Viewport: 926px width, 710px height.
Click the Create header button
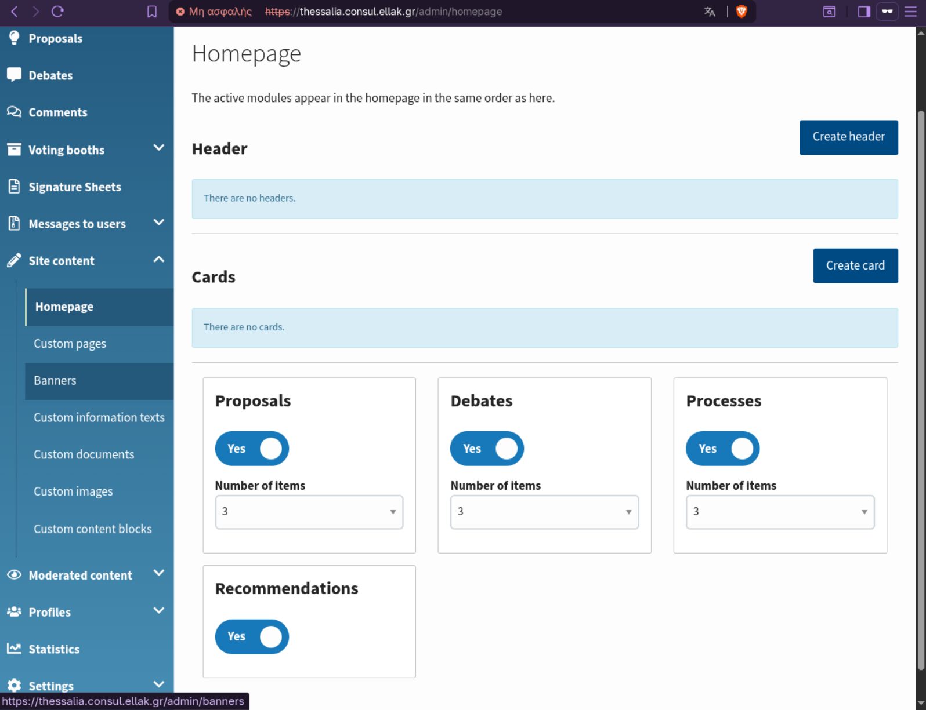(x=848, y=137)
